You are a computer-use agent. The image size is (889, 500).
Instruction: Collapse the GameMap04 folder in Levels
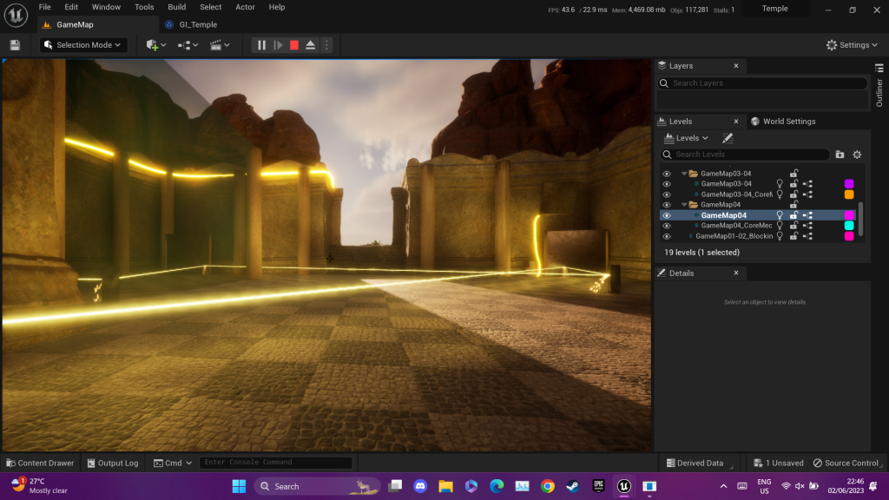click(x=684, y=205)
